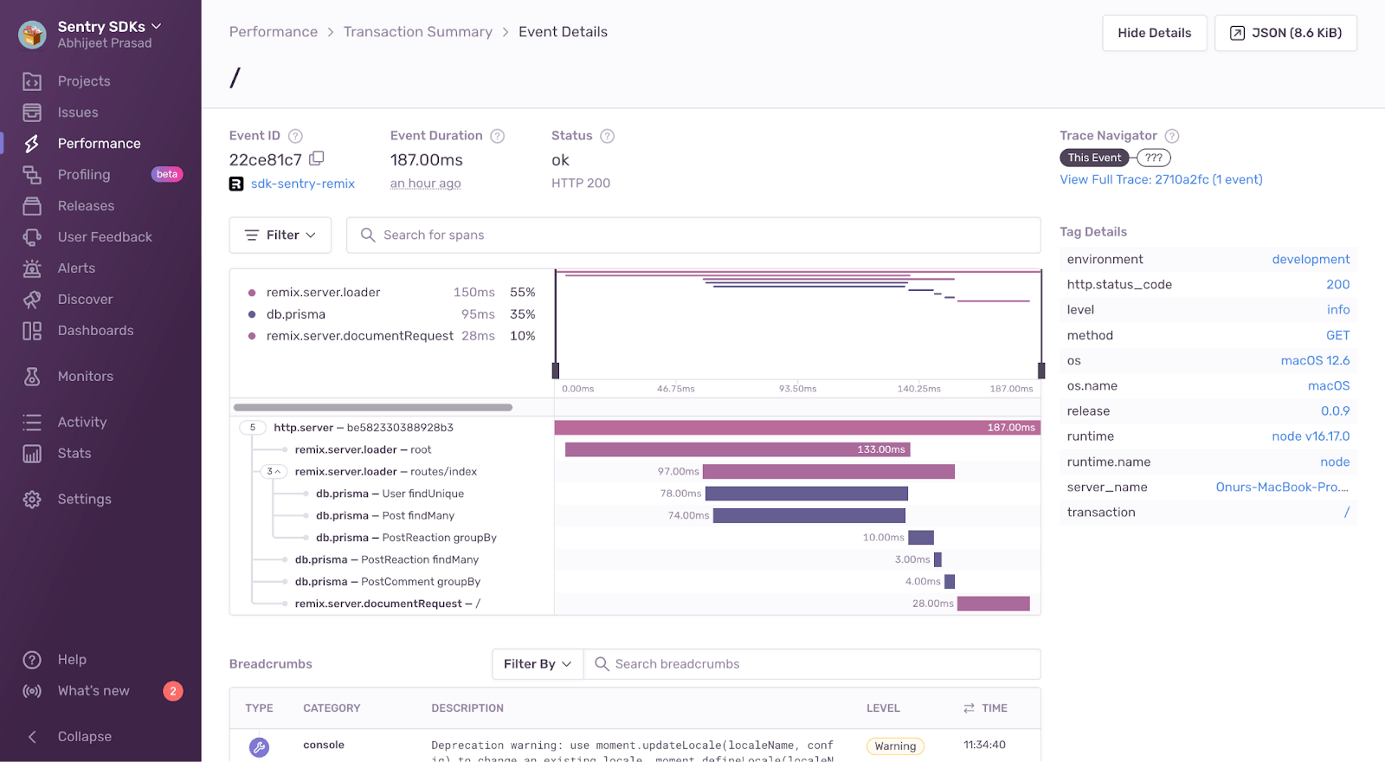Click the 187.00ms http.server duration bar
The image size is (1385, 762).
[797, 428]
